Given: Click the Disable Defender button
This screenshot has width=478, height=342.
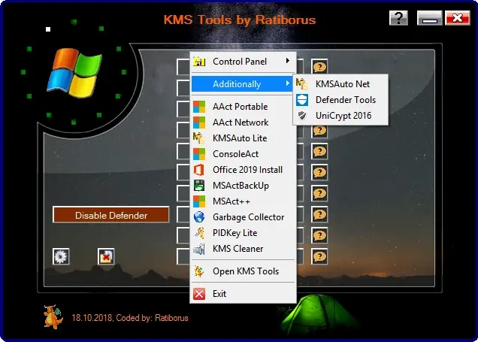Looking at the screenshot, I should (x=111, y=215).
